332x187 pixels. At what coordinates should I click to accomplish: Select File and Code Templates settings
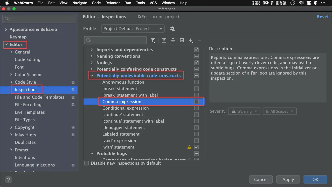pos(39,97)
